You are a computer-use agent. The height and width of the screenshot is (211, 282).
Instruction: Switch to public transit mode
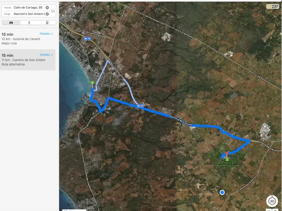point(47,23)
